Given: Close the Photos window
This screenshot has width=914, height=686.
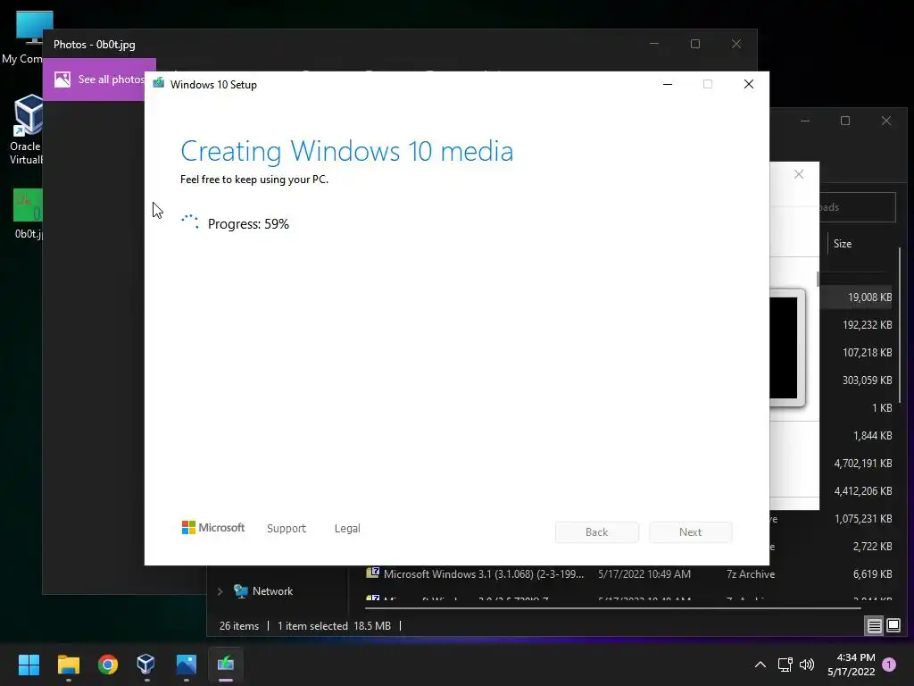Looking at the screenshot, I should (736, 44).
